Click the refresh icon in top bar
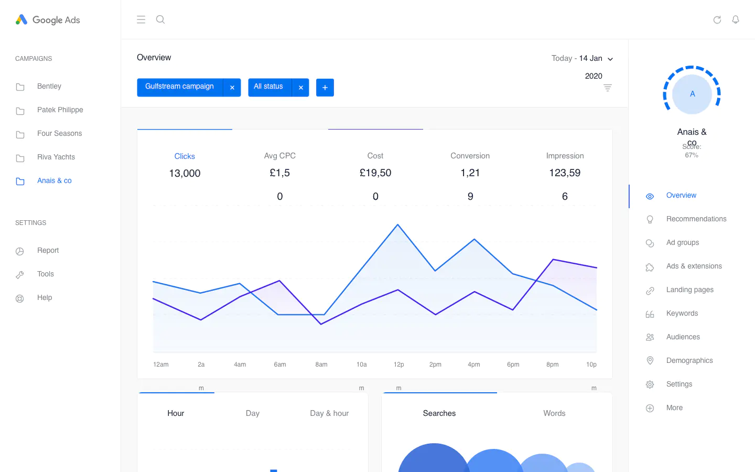755x472 pixels. tap(717, 19)
